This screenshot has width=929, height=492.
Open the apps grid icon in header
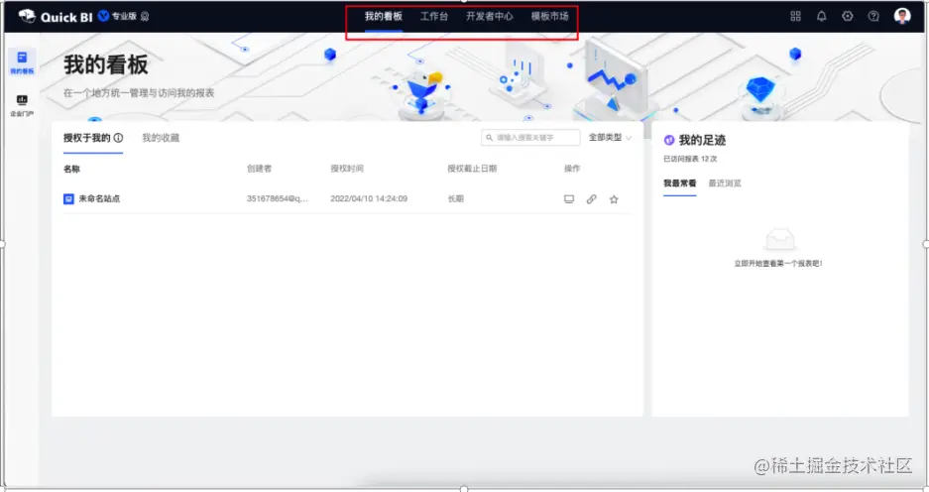796,17
